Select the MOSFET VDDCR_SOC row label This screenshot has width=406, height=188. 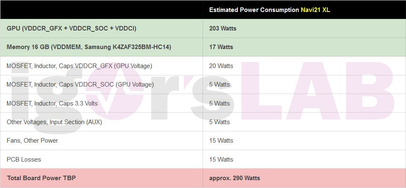coord(80,85)
